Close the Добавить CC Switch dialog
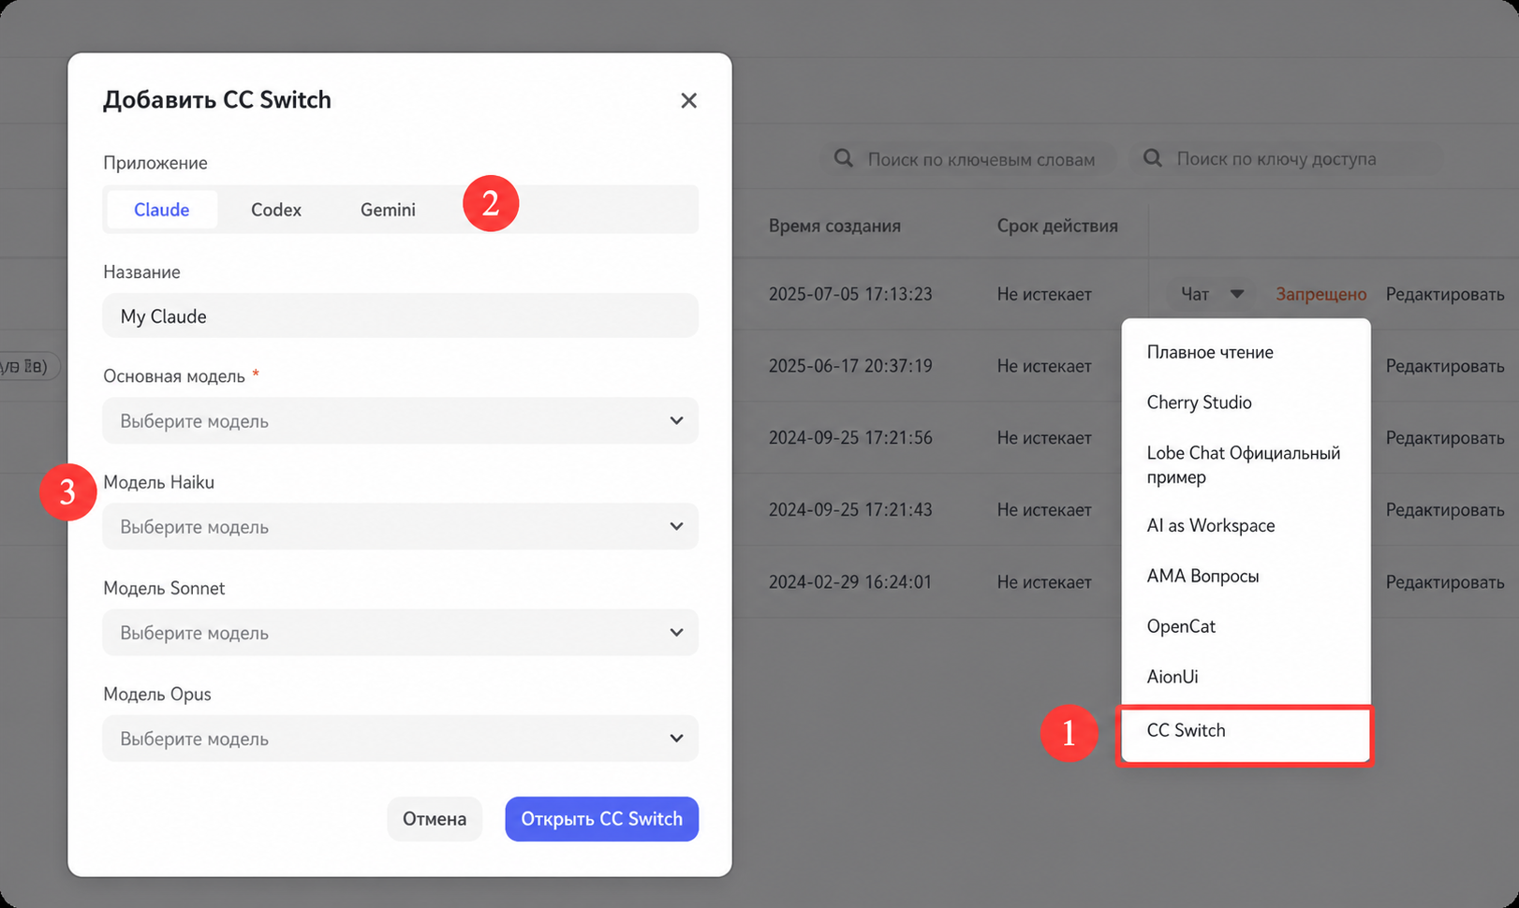Image resolution: width=1519 pixels, height=908 pixels. (688, 100)
